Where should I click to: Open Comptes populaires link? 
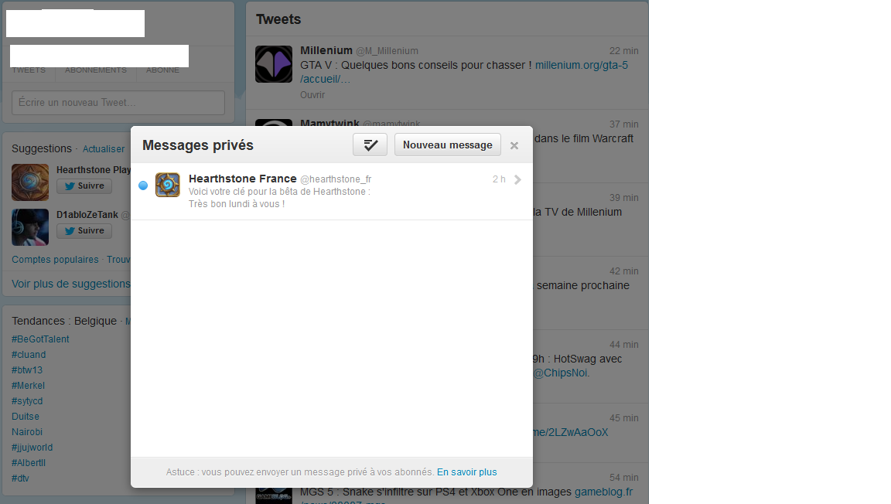(55, 260)
